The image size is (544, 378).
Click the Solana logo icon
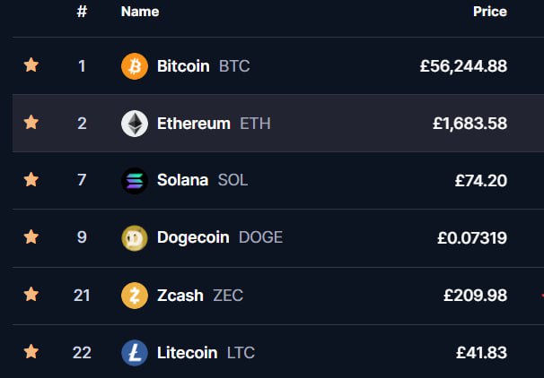(134, 181)
